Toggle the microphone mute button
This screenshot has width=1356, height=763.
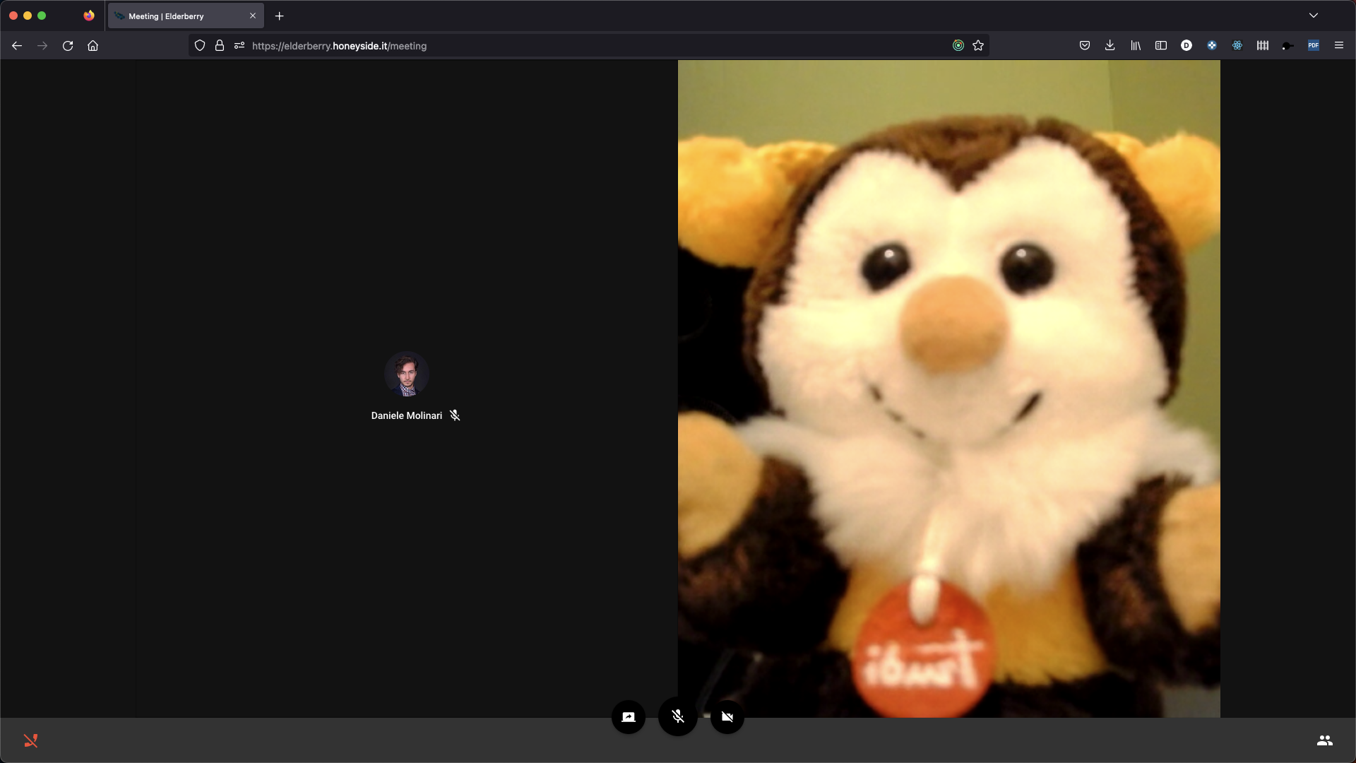[x=677, y=717]
